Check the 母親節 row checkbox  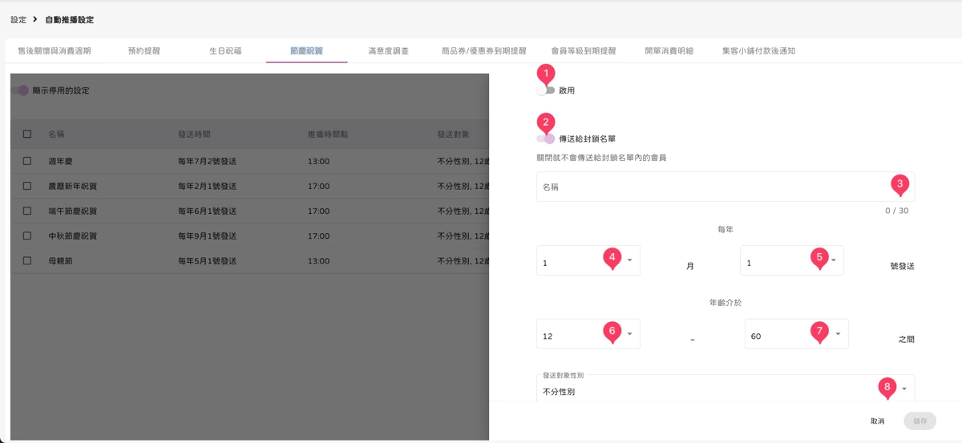point(27,261)
